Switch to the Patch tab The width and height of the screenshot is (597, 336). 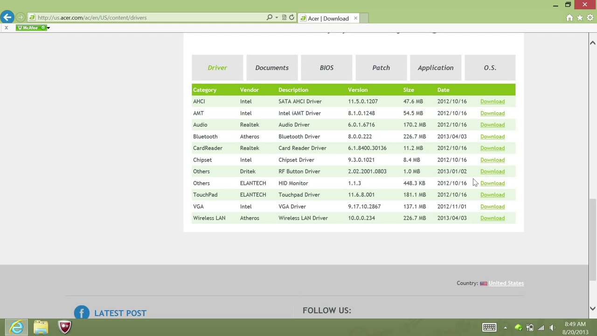pos(381,68)
